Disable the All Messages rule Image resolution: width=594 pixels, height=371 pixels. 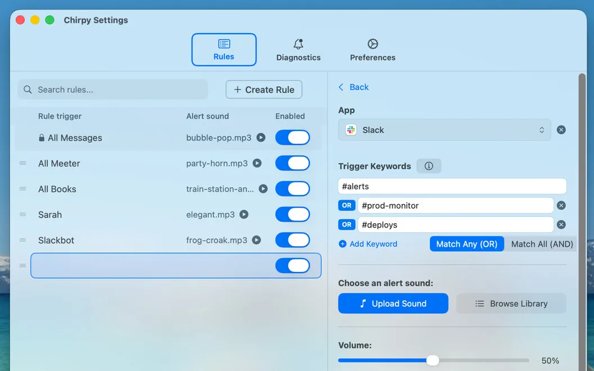click(x=292, y=137)
